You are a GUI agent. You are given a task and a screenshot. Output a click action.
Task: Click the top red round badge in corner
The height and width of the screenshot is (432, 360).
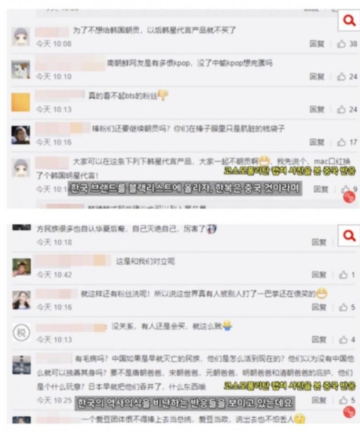coord(349,197)
